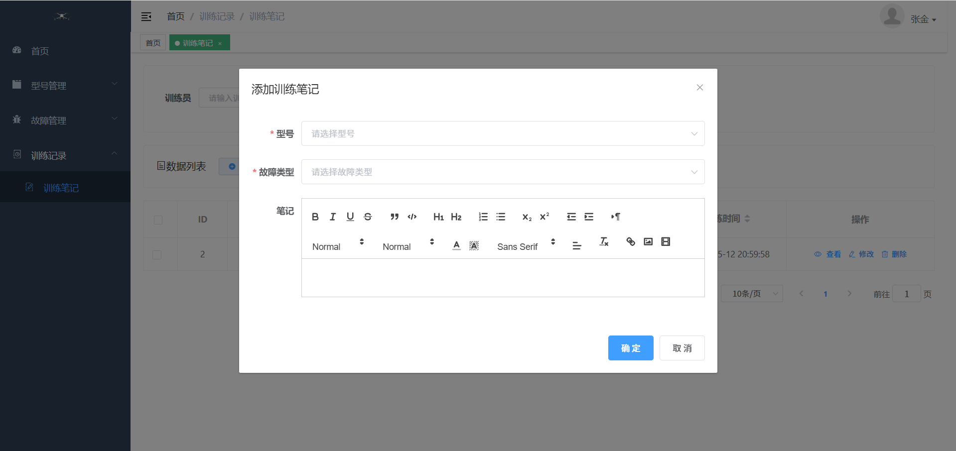Open the text color picker

click(456, 245)
